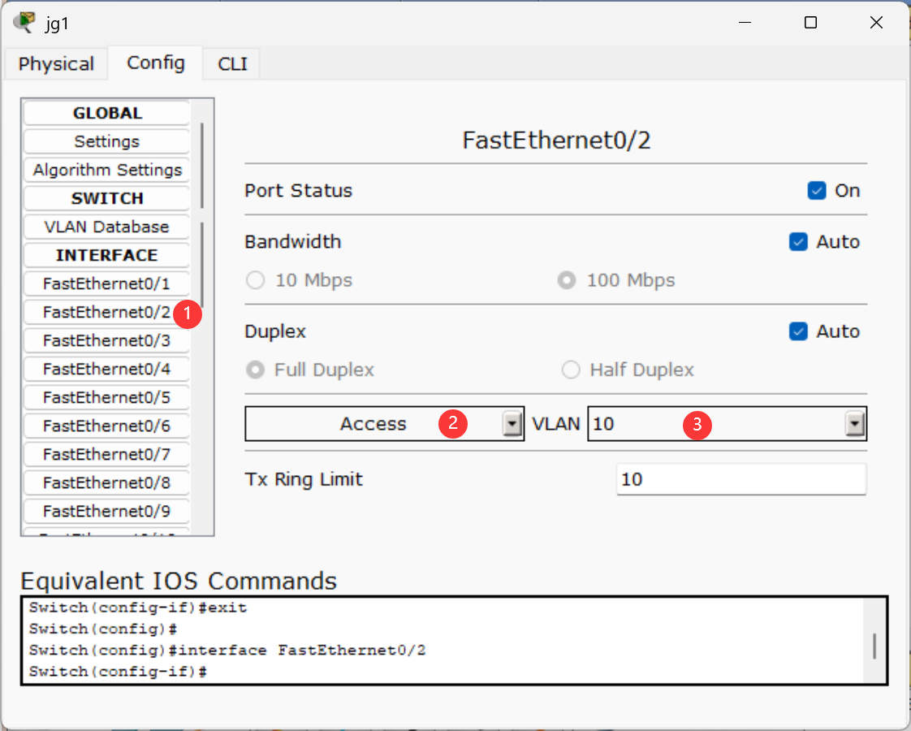Viewport: 911px width, 731px height.
Task: Select the FastEthernet0/7 interface
Action: click(x=107, y=454)
